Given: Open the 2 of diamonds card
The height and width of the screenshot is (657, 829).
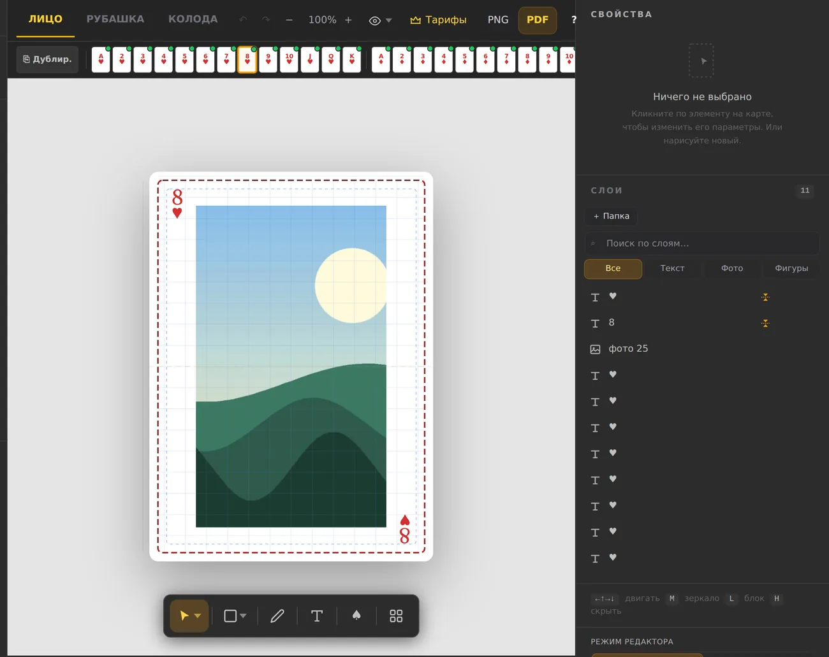Looking at the screenshot, I should pyautogui.click(x=402, y=59).
